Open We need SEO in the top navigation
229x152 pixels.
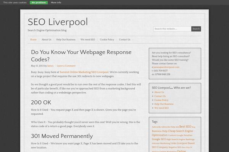pos(88,40)
